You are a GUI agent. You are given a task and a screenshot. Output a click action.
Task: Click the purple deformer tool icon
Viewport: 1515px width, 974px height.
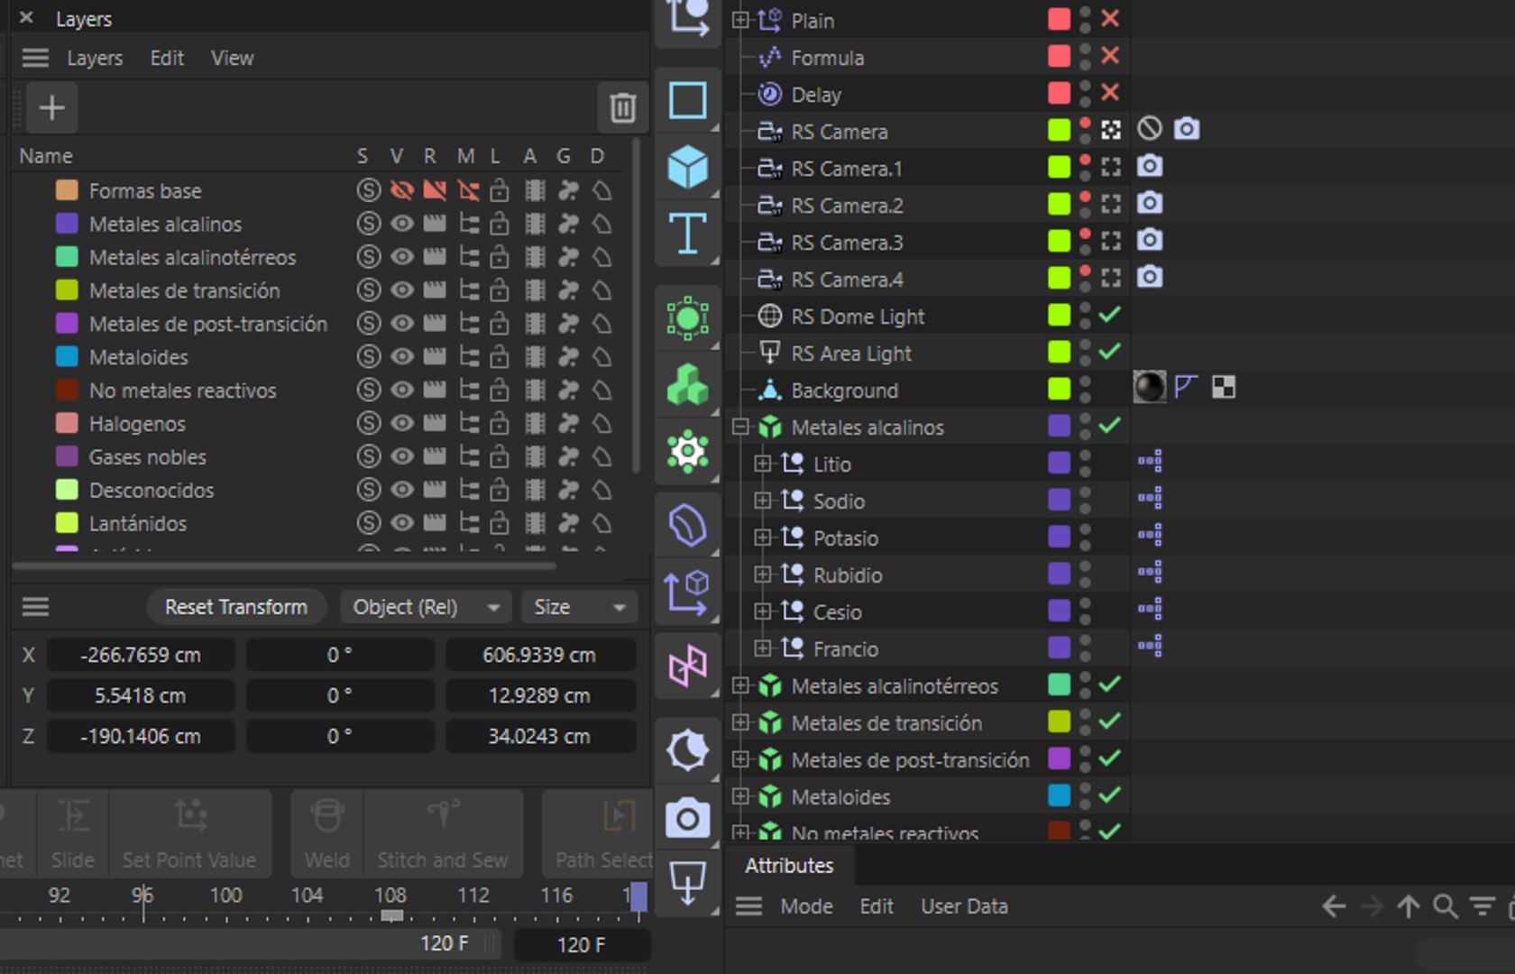coord(687,526)
